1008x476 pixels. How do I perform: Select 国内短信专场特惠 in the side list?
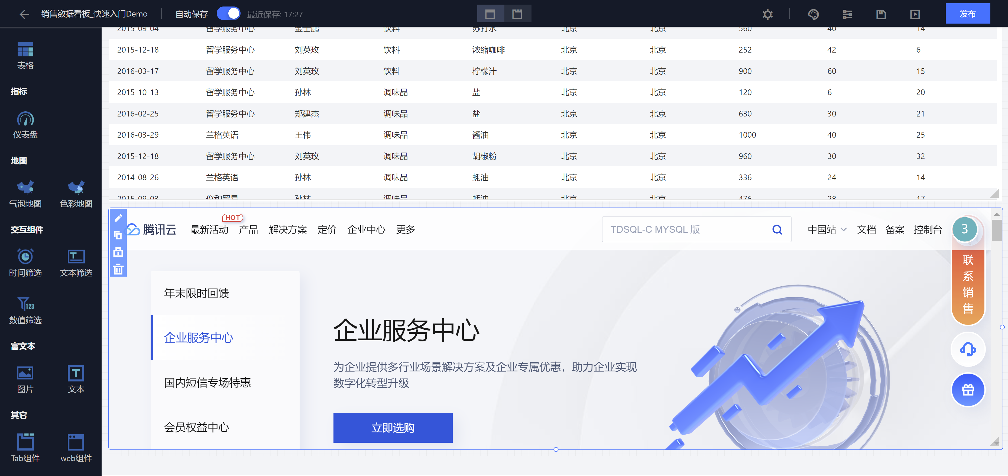pos(207,383)
